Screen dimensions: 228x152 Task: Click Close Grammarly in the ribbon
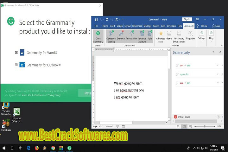pos(98,36)
